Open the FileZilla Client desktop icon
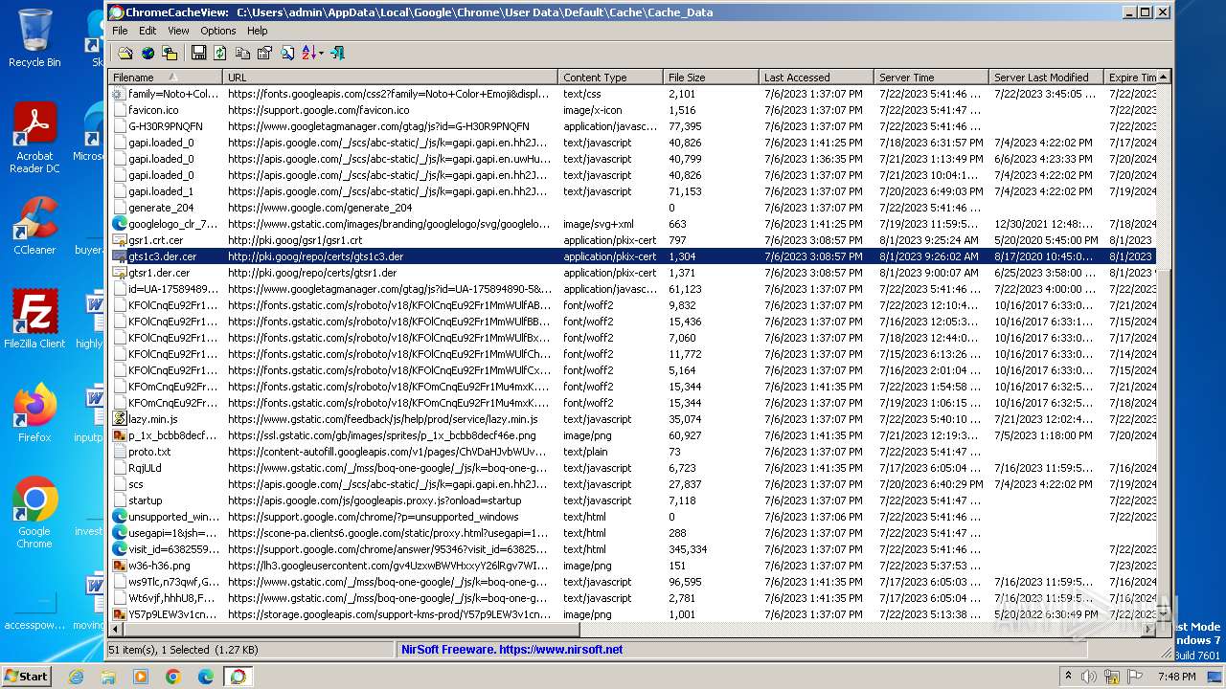The height and width of the screenshot is (689, 1226). (x=34, y=320)
